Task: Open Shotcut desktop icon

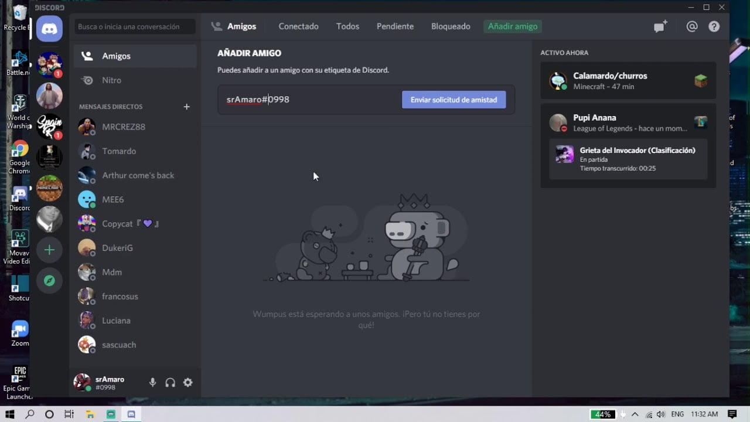Action: (19, 288)
